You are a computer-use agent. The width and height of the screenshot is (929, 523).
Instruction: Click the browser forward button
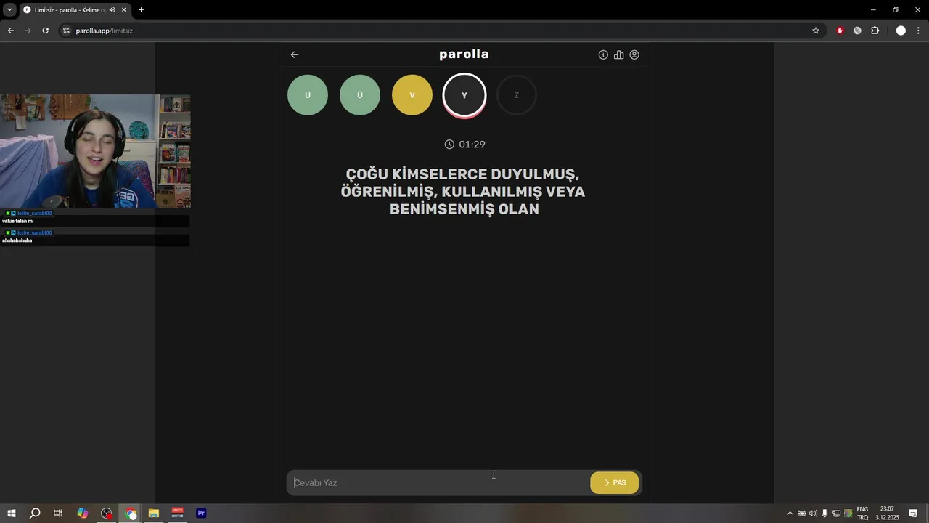point(28,31)
